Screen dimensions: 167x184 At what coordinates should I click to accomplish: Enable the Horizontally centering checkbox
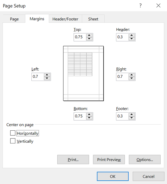coord(13,133)
